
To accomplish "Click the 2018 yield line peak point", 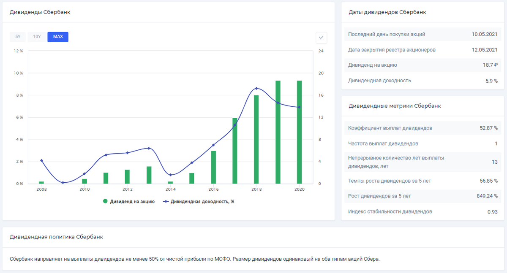I will click(x=256, y=88).
